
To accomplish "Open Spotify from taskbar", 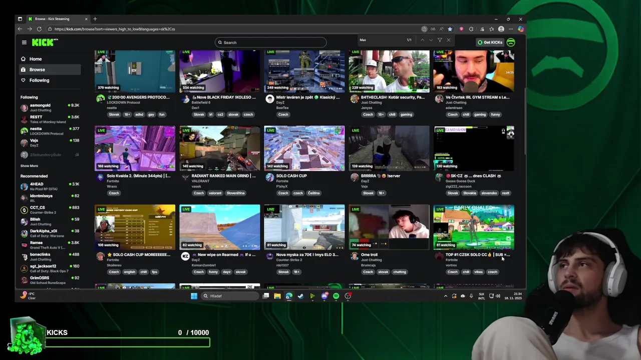I will 336,296.
